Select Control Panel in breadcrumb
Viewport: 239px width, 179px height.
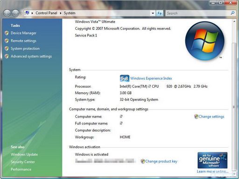pyautogui.click(x=46, y=13)
